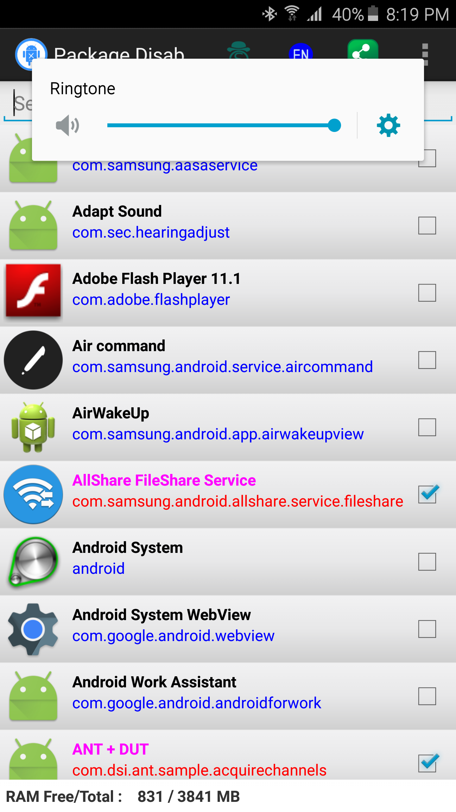Viewport: 456px width, 812px height.
Task: Select the Android Work Assistant entry
Action: (196, 692)
